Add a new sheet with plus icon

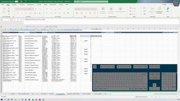pos(105,94)
